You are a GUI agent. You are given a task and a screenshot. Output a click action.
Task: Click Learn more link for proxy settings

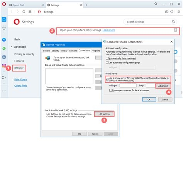click(x=109, y=30)
